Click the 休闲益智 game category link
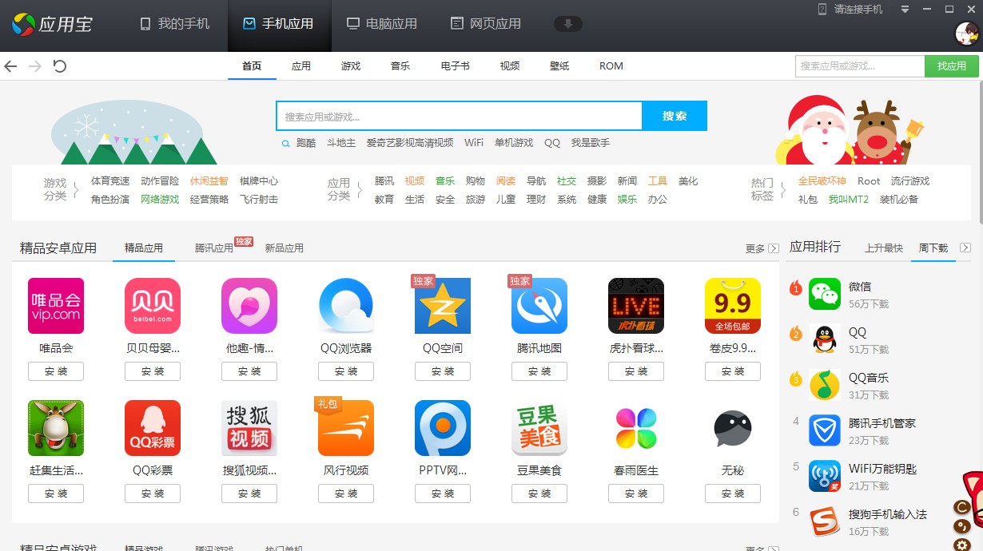 tap(209, 181)
